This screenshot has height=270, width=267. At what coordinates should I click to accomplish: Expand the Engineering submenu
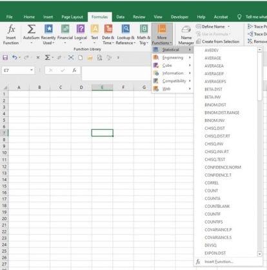point(172,57)
